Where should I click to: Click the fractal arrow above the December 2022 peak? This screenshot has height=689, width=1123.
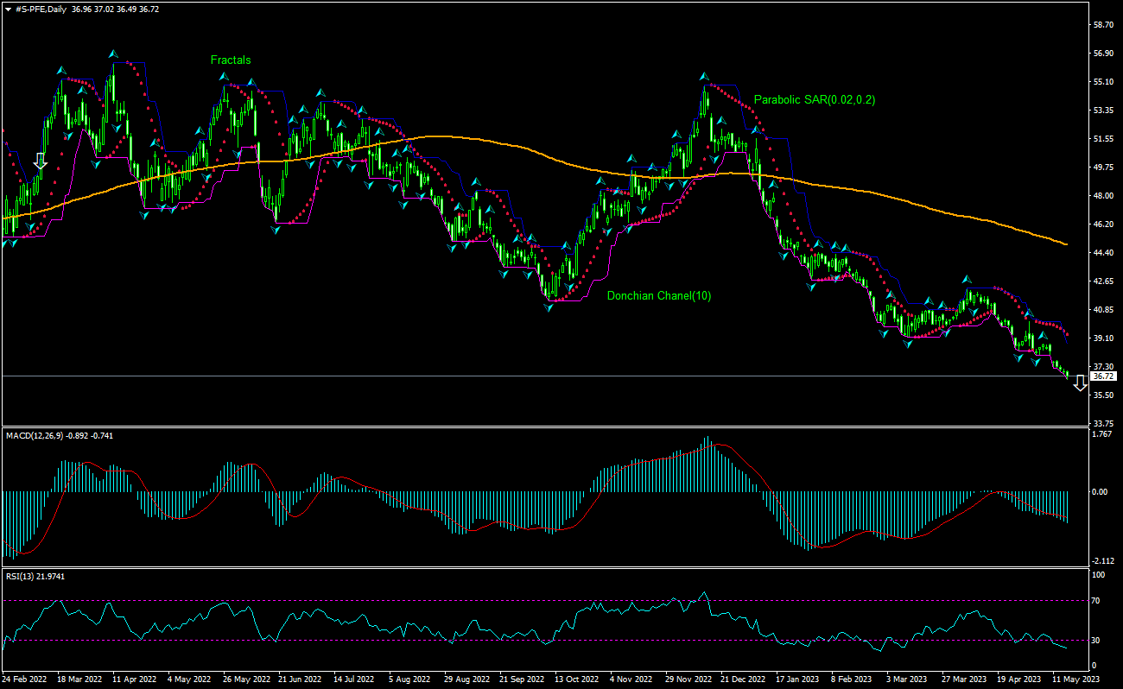705,77
